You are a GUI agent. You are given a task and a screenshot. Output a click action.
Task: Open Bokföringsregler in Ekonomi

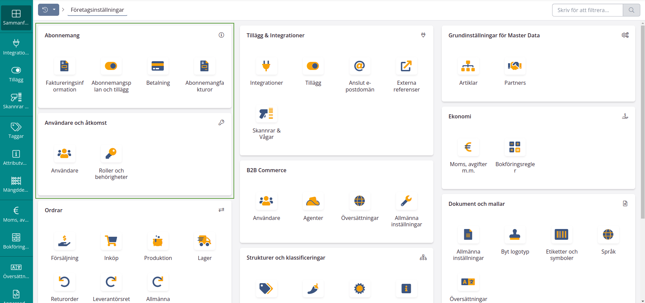click(515, 147)
